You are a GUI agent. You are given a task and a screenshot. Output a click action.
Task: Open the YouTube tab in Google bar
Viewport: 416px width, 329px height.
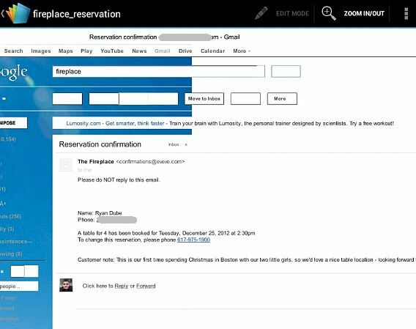click(x=112, y=51)
